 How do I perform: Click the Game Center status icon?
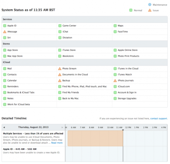click(x=60, y=26)
